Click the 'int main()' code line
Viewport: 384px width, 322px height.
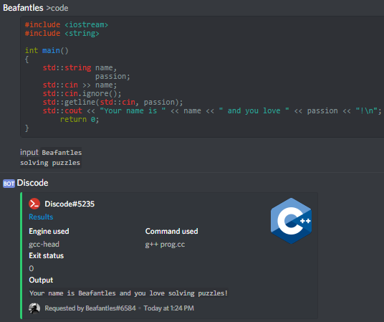47,50
